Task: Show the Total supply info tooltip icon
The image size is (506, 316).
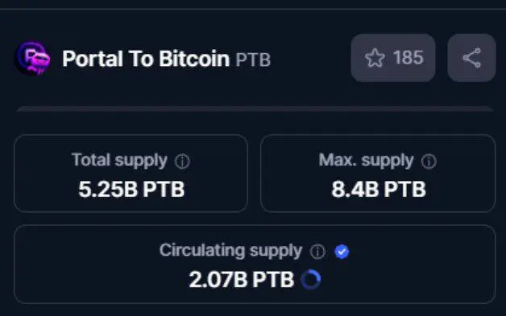Action: 182,161
